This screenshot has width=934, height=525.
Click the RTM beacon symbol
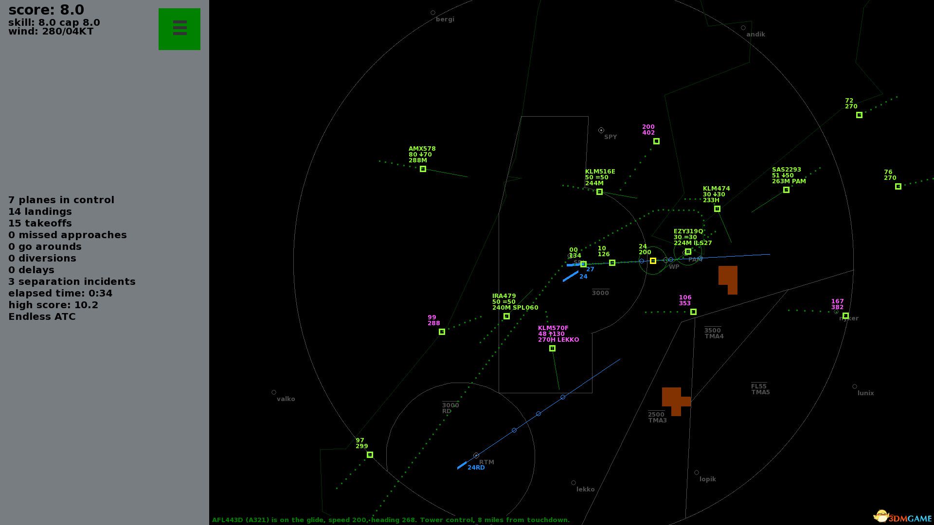pos(476,455)
